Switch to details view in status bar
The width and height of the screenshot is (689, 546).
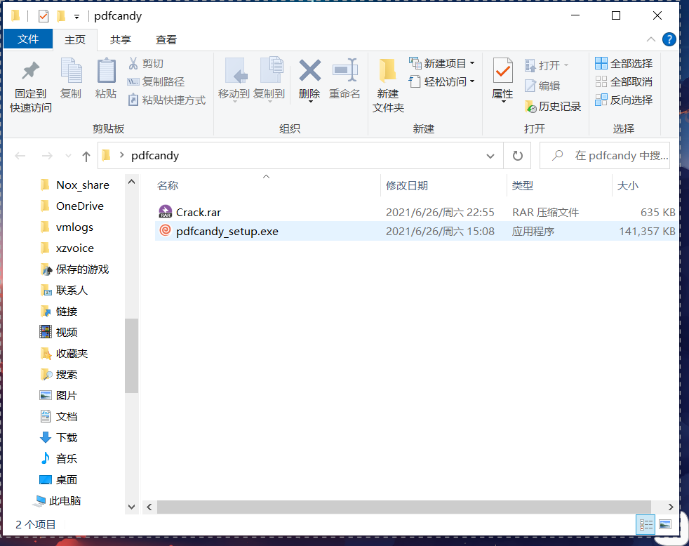[x=645, y=525]
